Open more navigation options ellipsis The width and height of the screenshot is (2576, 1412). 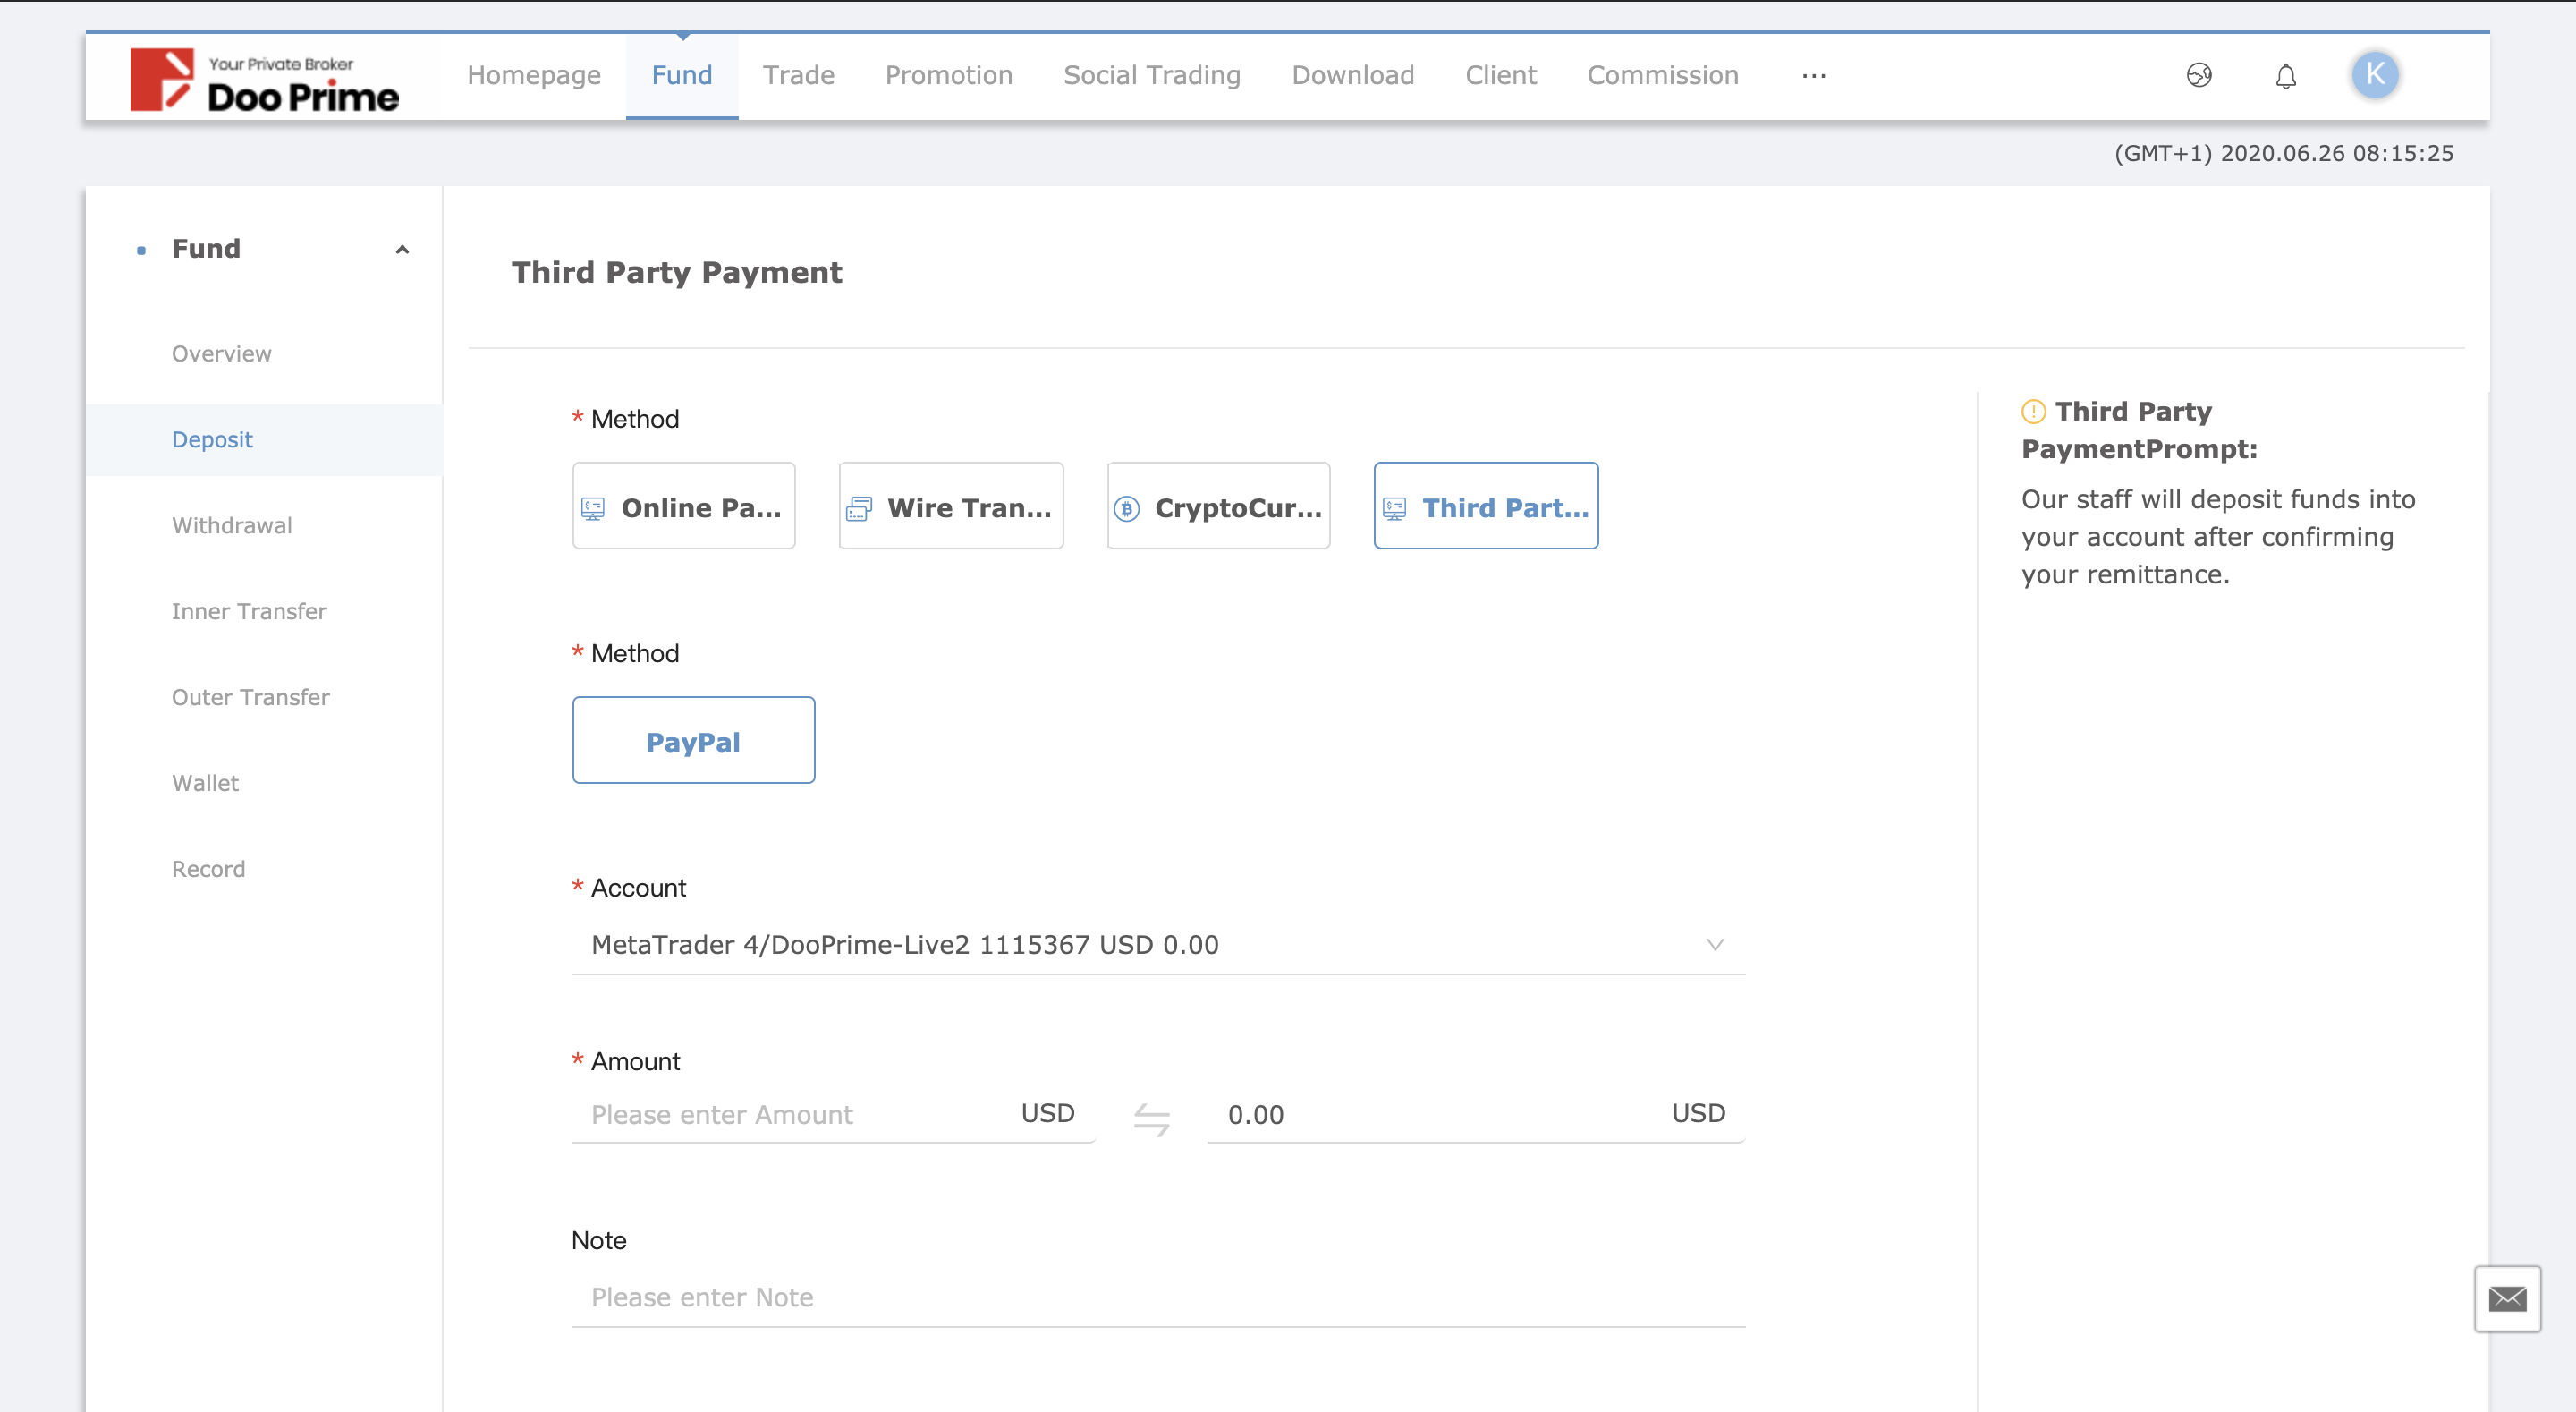[x=1814, y=76]
